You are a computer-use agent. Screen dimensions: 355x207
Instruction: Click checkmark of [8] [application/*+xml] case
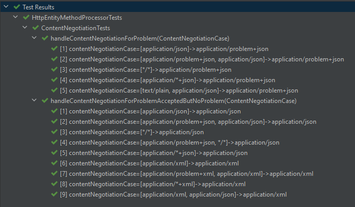pos(54,184)
